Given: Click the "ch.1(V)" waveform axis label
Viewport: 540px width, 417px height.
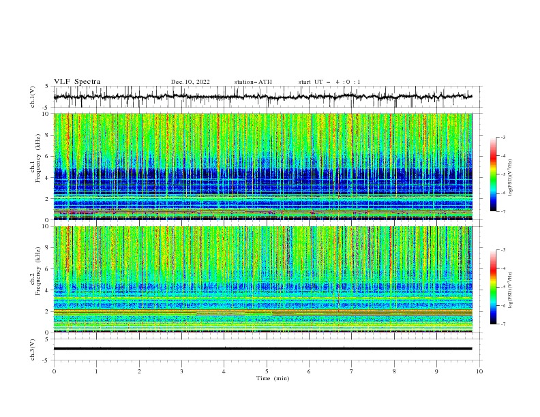Looking at the screenshot, I should (x=33, y=97).
